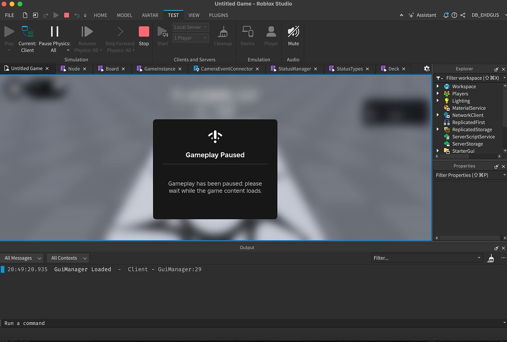Open the Pause Physics All dropdown arrow

pos(68,50)
